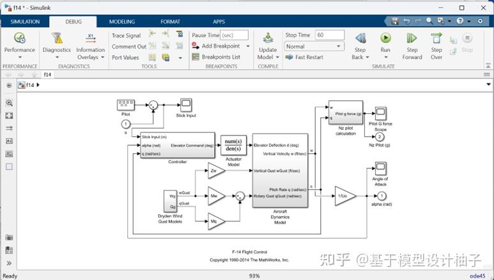Click the Pause Time input field
Screen dimensions: 494x280
point(234,35)
